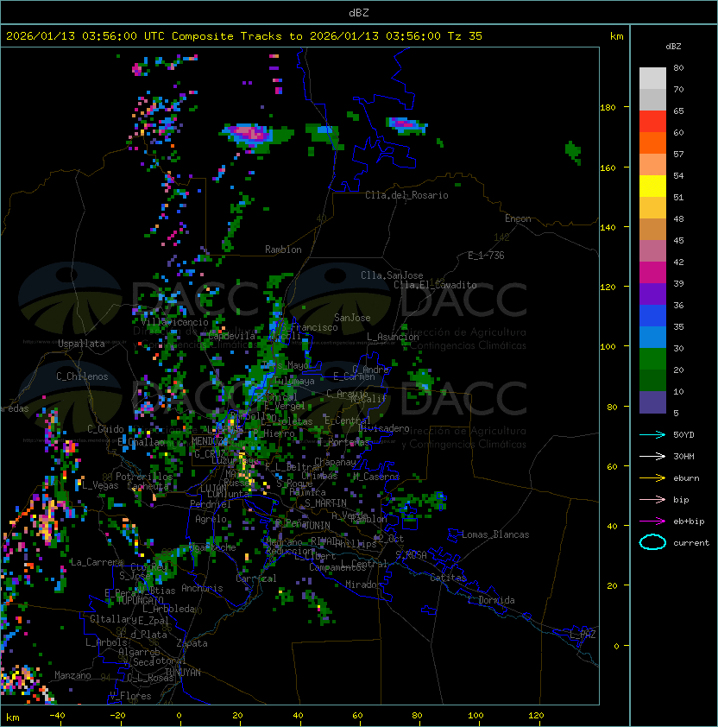Click the 'Catitas' map label
The image size is (718, 727).
click(x=448, y=578)
